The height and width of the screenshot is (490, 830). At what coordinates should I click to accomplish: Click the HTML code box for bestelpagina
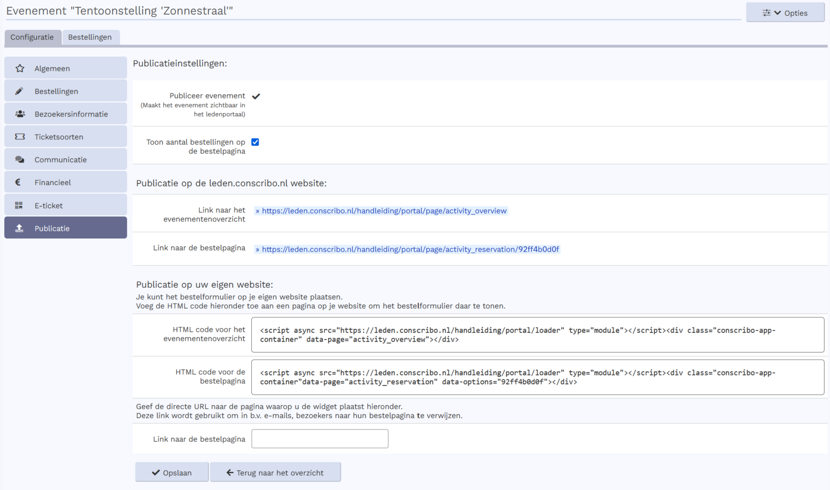point(538,377)
